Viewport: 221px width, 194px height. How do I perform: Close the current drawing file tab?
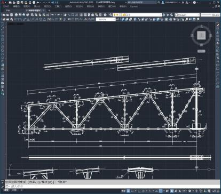tap(43, 11)
